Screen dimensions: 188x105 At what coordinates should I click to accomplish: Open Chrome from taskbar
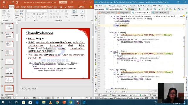click(x=57, y=102)
